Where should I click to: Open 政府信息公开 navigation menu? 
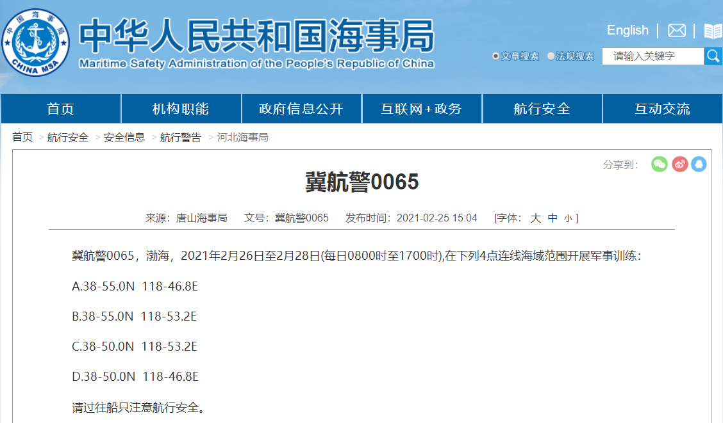pos(301,109)
